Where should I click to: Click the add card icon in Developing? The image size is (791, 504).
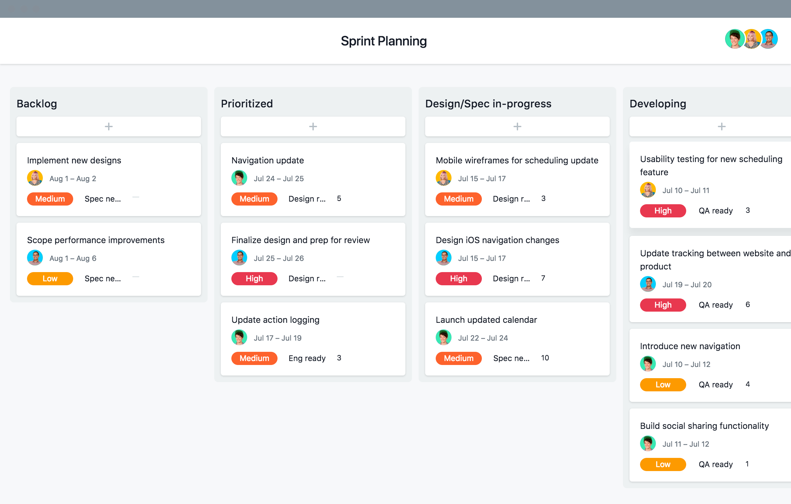721,126
